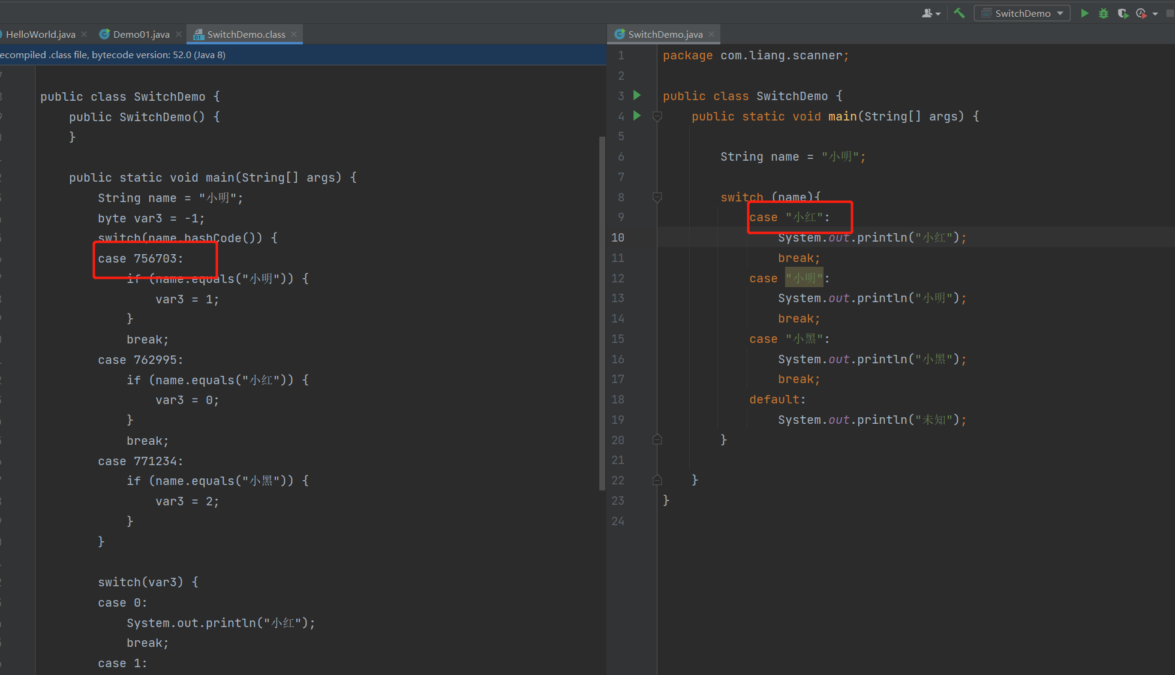Run SwitchDemo with Coverage icon
Screen dimensions: 1175x675
click(x=1122, y=13)
